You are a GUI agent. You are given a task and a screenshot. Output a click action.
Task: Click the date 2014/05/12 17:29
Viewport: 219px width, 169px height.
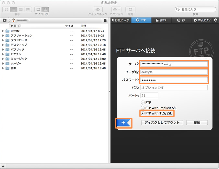93,40
